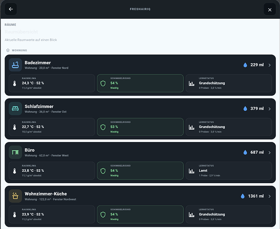Click the 11,2 g/m³ absolut value
Screen dimensions: 280x229
click(x=32, y=219)
